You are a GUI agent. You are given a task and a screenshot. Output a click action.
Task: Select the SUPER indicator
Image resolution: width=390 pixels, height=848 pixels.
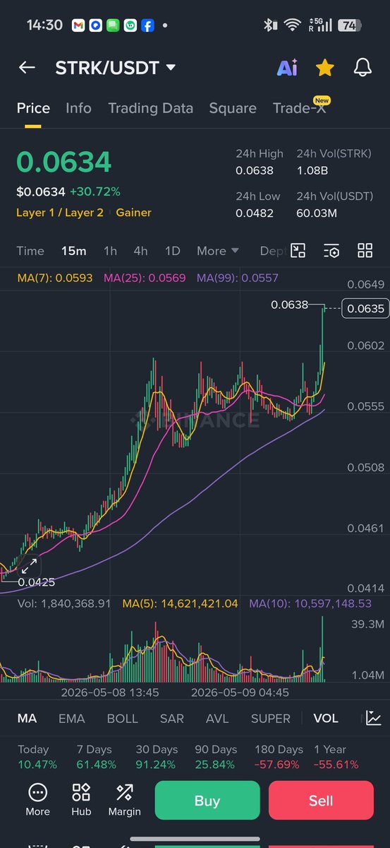[x=271, y=718]
